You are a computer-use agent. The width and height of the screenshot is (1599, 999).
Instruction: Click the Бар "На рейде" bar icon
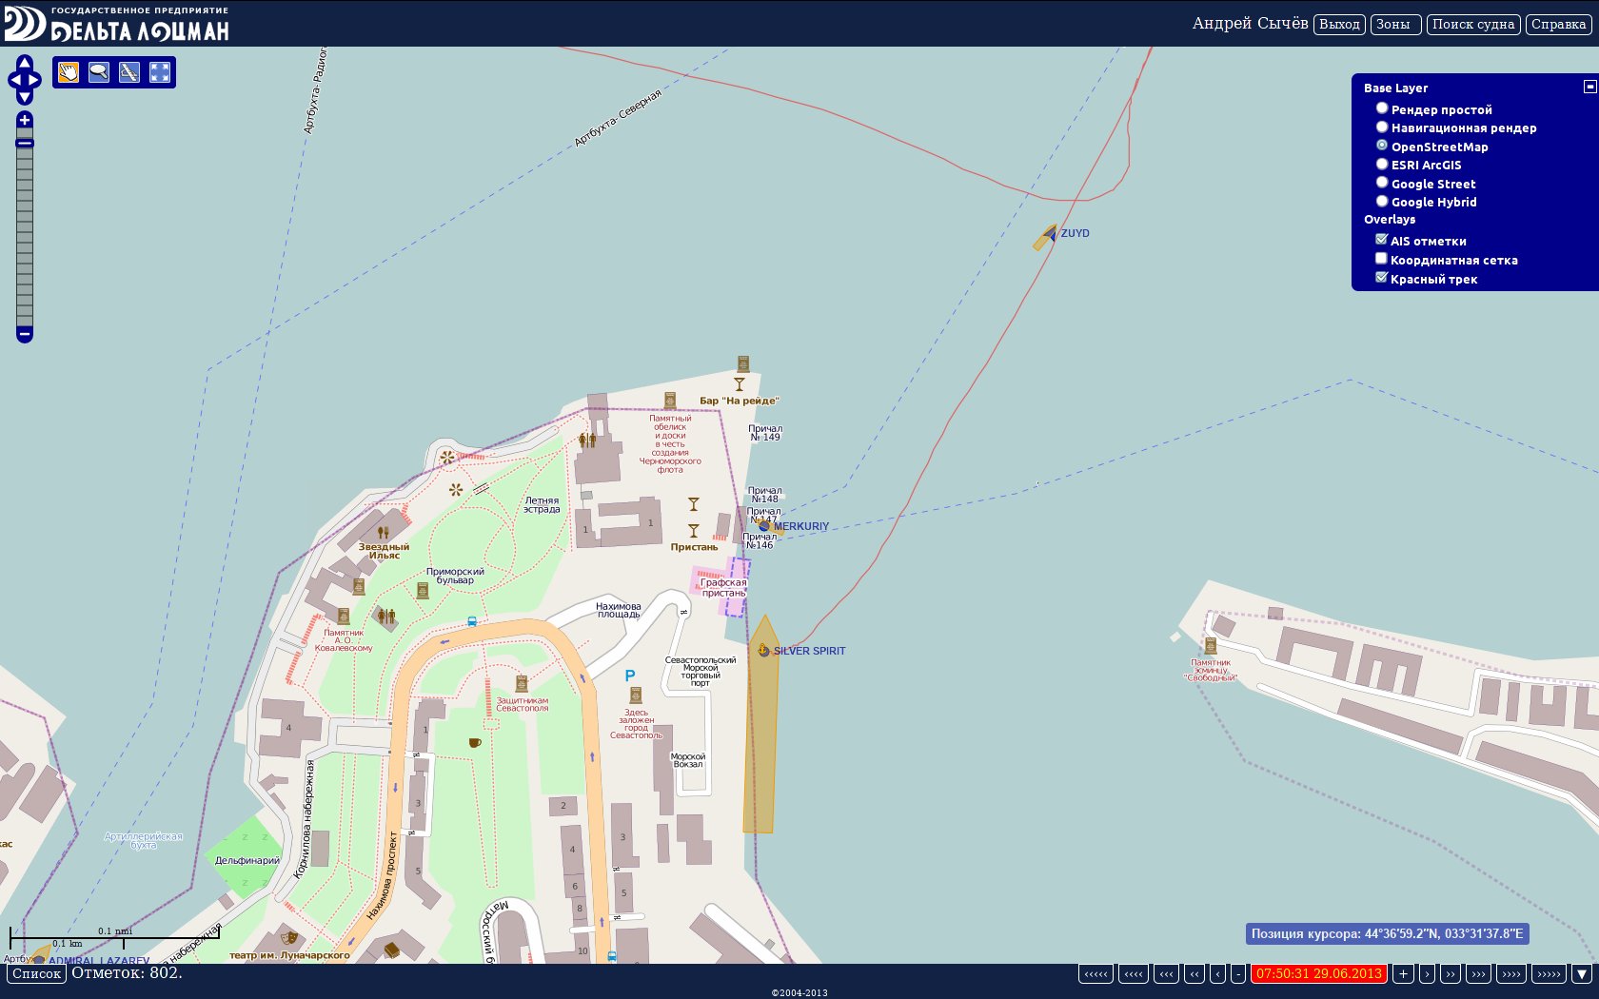pyautogui.click(x=739, y=384)
